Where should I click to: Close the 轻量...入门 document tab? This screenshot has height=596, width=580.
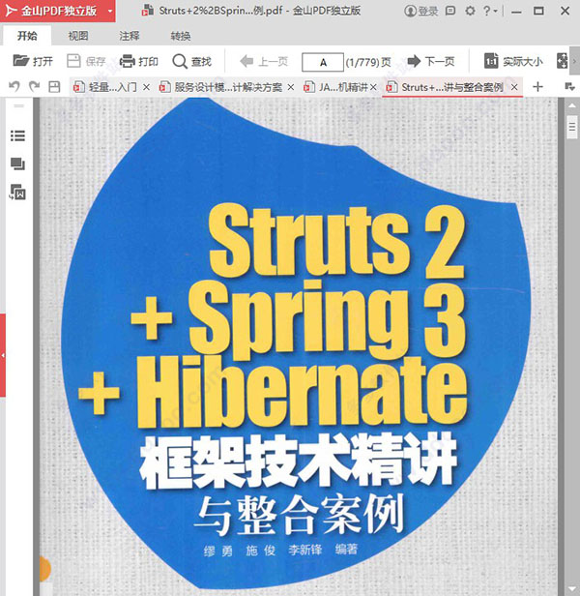click(146, 87)
